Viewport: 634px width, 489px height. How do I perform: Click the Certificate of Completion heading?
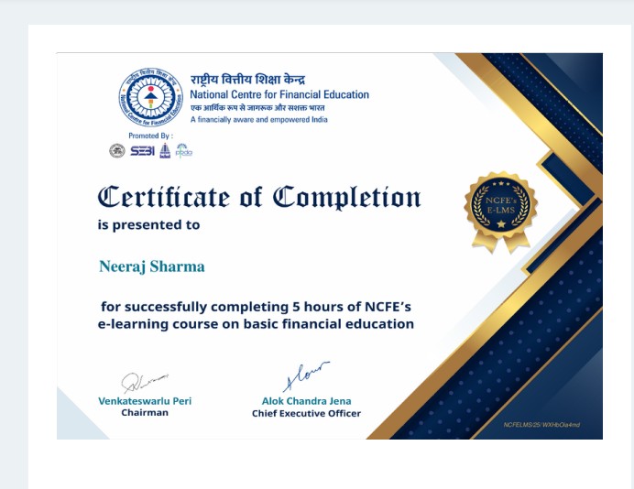coord(259,198)
